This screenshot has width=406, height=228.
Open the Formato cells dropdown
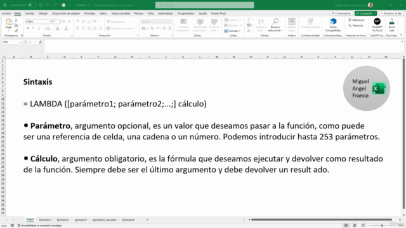click(232, 31)
